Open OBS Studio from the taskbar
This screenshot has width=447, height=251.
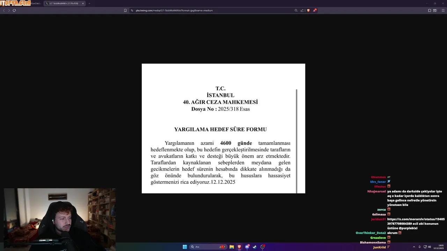click(x=262, y=247)
